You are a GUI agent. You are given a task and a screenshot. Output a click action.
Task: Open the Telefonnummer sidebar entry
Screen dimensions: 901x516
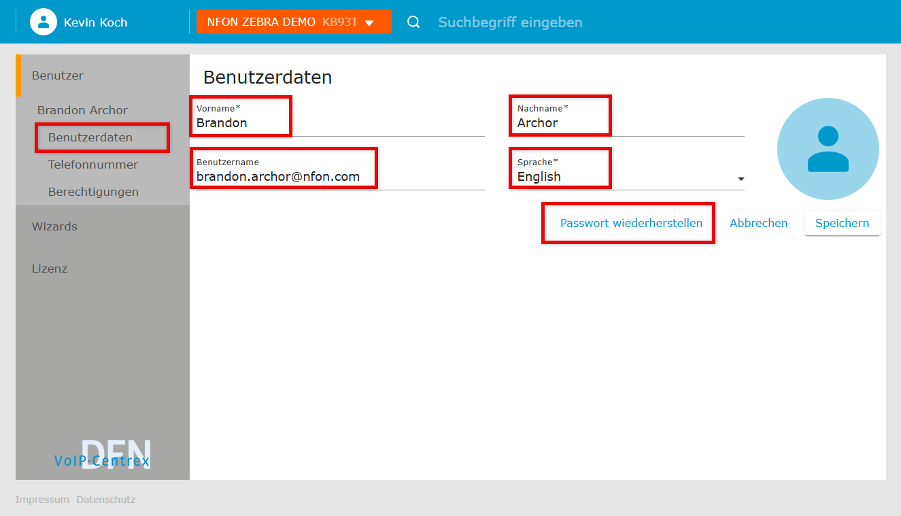pos(93,165)
